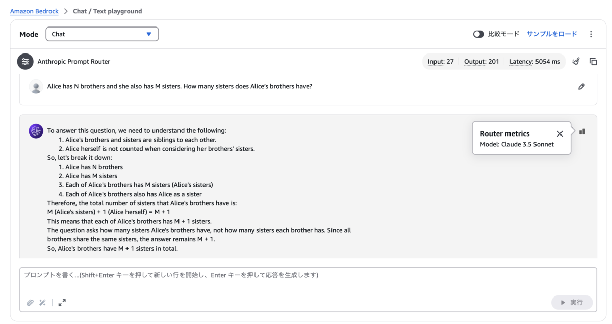
Task: Click the magic wand prompt optimization icon
Action: [x=43, y=303]
